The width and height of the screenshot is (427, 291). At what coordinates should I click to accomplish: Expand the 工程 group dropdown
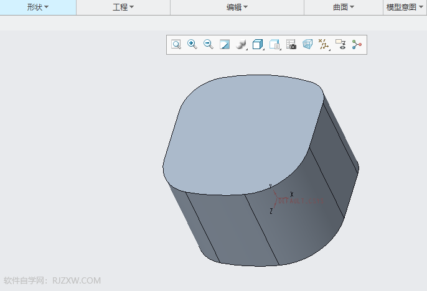pos(123,7)
